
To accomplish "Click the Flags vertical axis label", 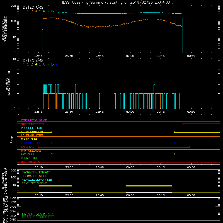I will (x=11, y=139).
